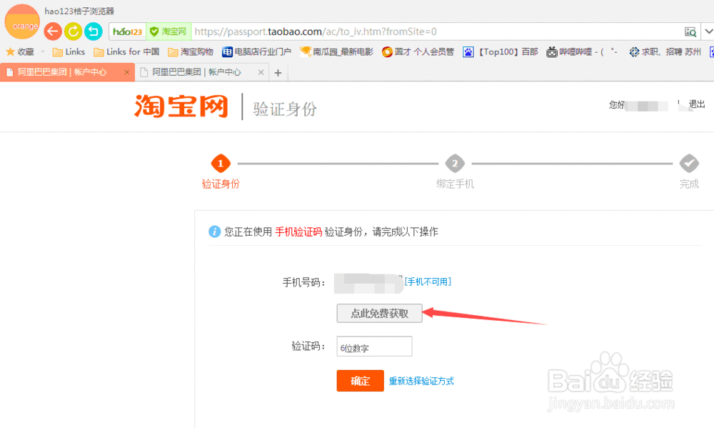Open the 圆才 个人会员管 bookmark
The width and height of the screenshot is (714, 428).
pos(418,52)
